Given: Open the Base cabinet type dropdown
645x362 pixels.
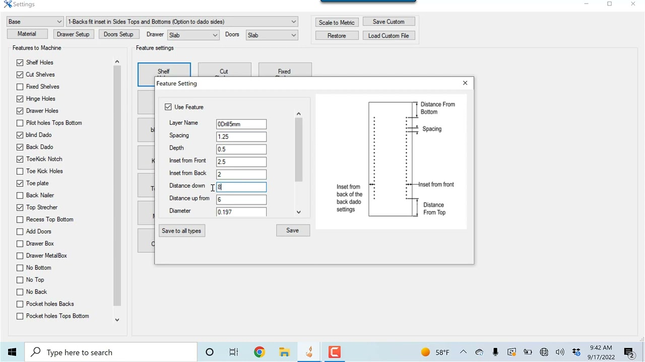Looking at the screenshot, I should point(35,22).
